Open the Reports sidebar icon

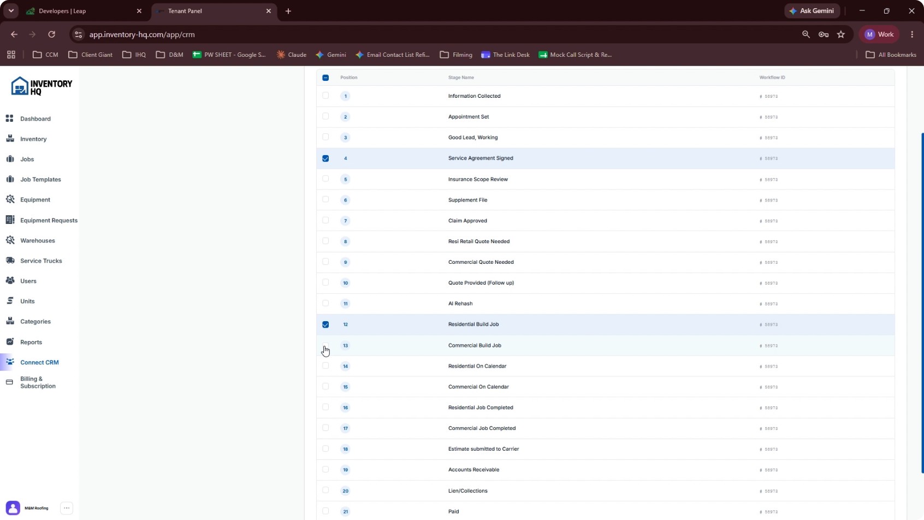click(10, 342)
